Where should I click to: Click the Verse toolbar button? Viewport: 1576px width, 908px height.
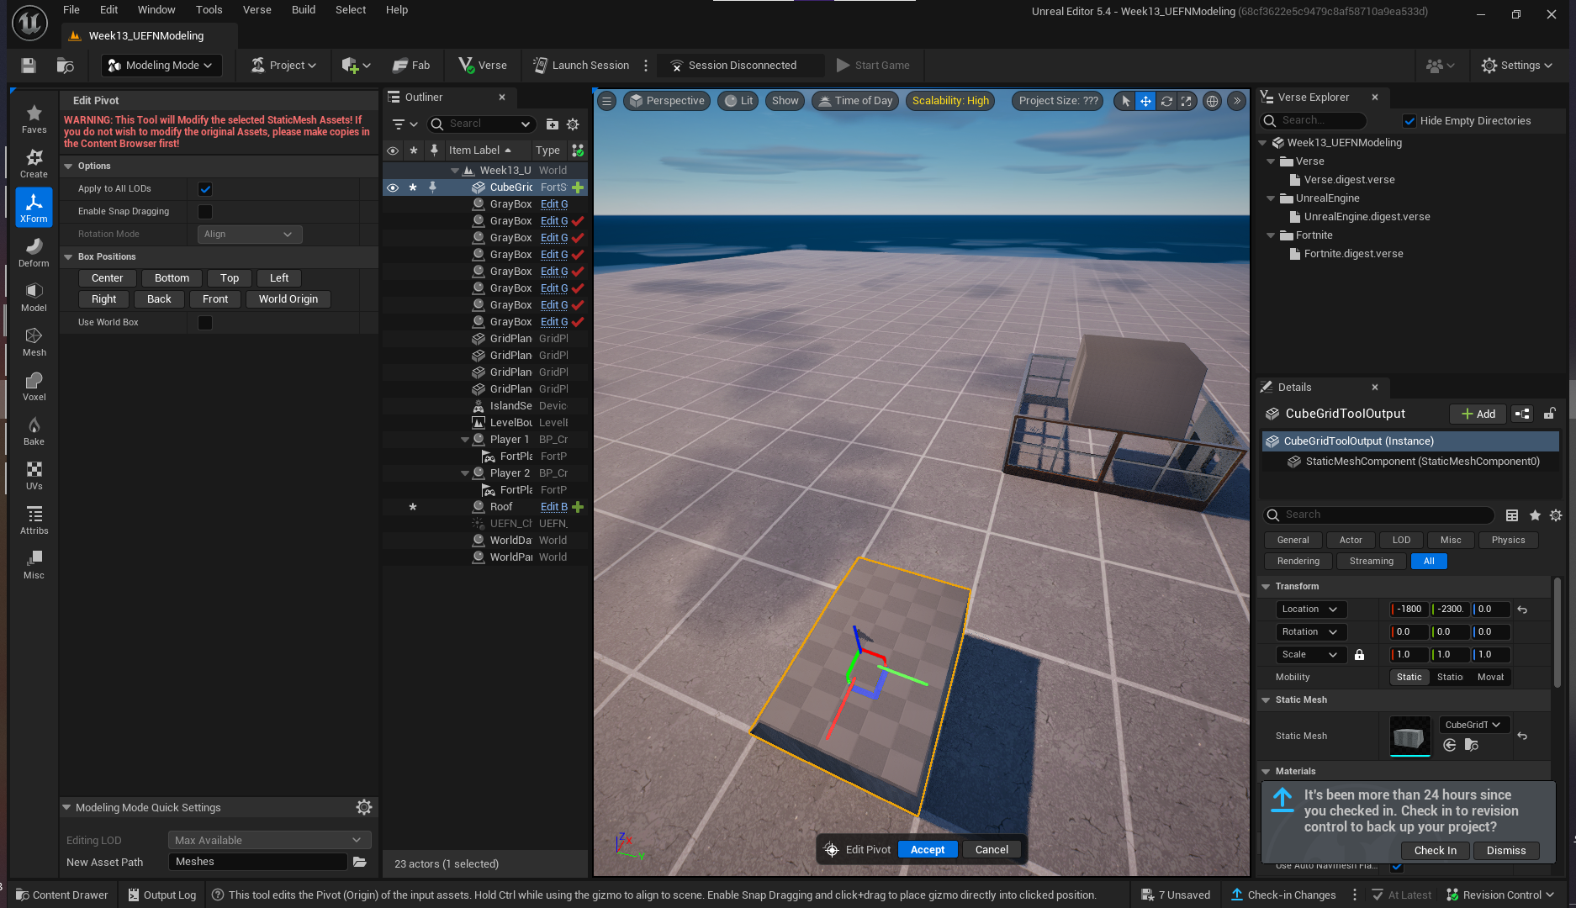point(483,66)
